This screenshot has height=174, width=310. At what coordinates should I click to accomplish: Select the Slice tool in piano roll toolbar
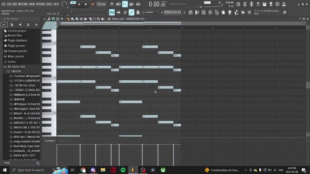click(x=90, y=19)
